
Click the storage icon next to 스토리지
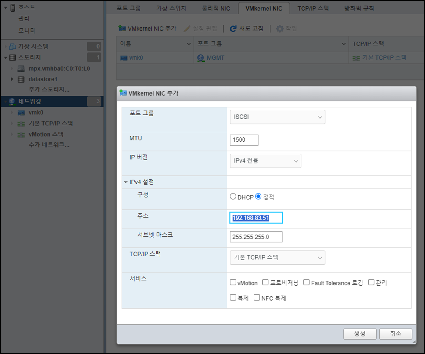pos(13,57)
